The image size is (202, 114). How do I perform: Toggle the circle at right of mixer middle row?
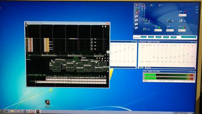click(x=185, y=21)
